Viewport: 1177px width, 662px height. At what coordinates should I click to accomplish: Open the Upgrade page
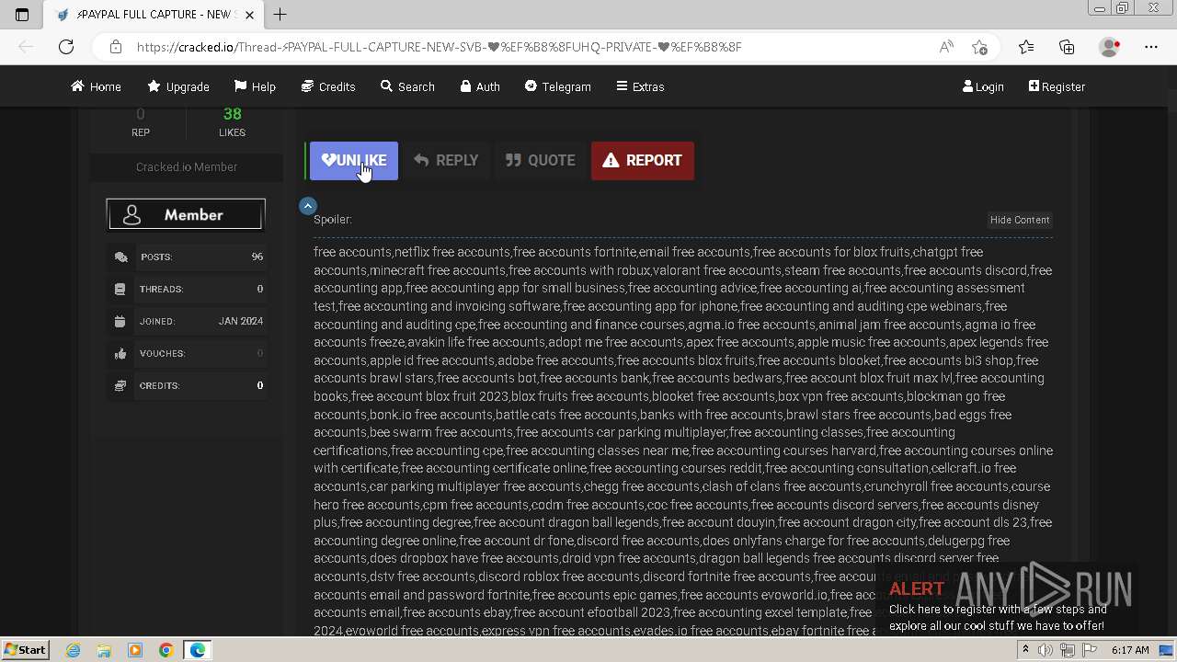(x=178, y=86)
